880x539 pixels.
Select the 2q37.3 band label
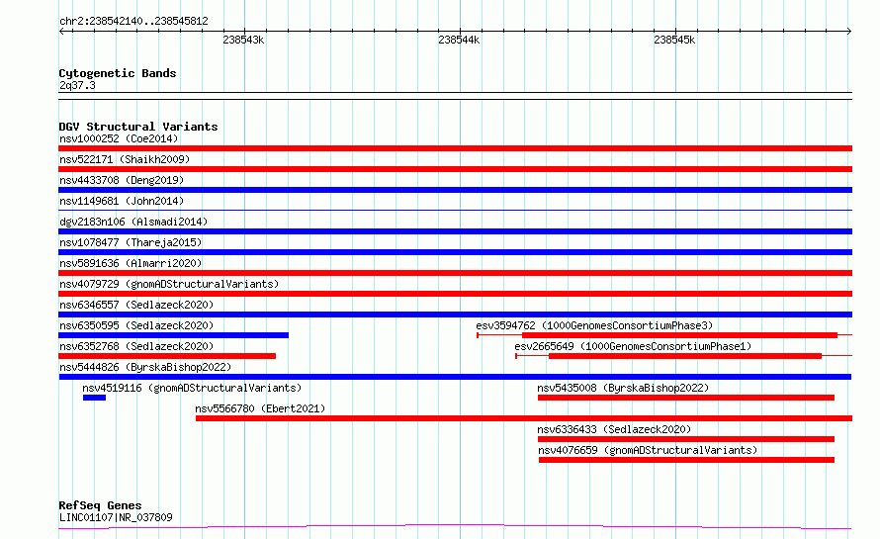tap(77, 86)
